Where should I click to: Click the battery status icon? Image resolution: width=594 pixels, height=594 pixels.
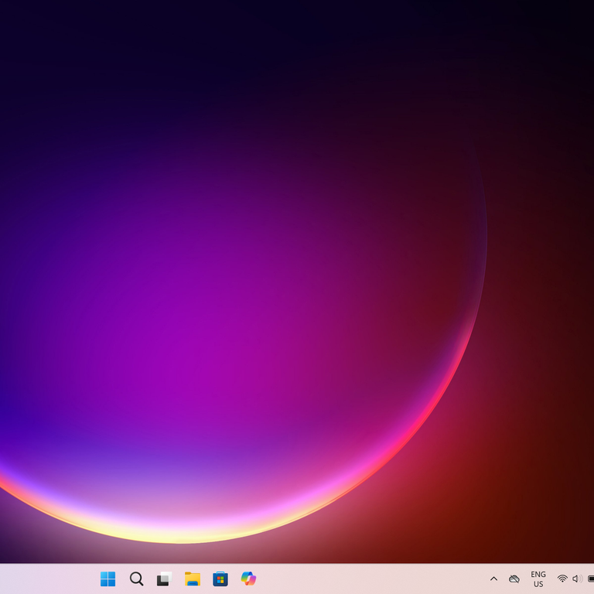(590, 579)
